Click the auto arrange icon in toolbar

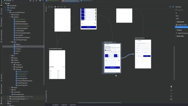click(x=65, y=7)
